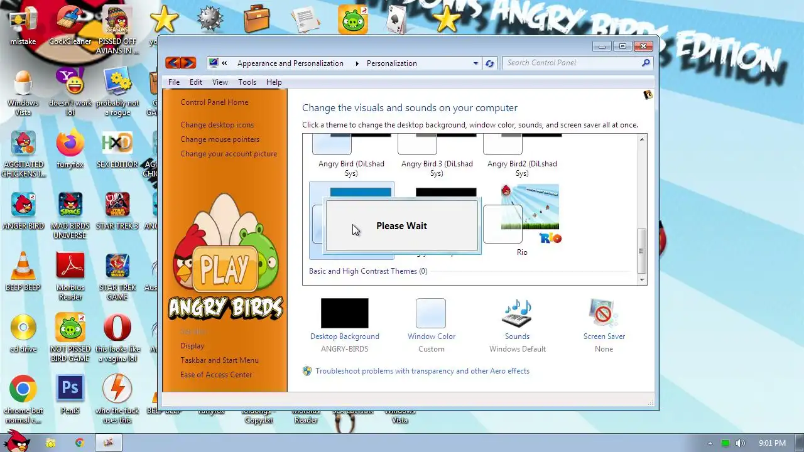The image size is (804, 452).
Task: Click the forward navigation arrow
Action: (x=188, y=63)
